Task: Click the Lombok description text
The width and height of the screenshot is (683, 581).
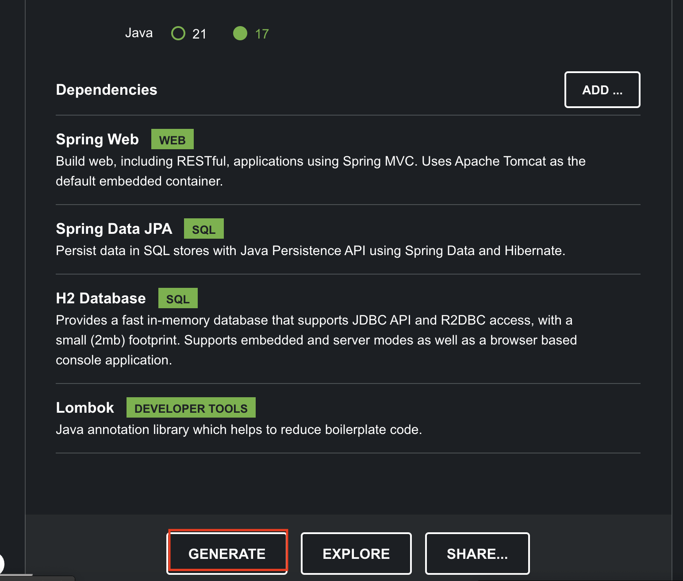Action: (x=239, y=430)
